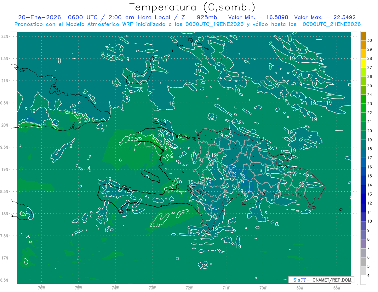Select initialization time '0000UTC_19ENE2026'
Screen dimensions: 378x292
(215, 24)
